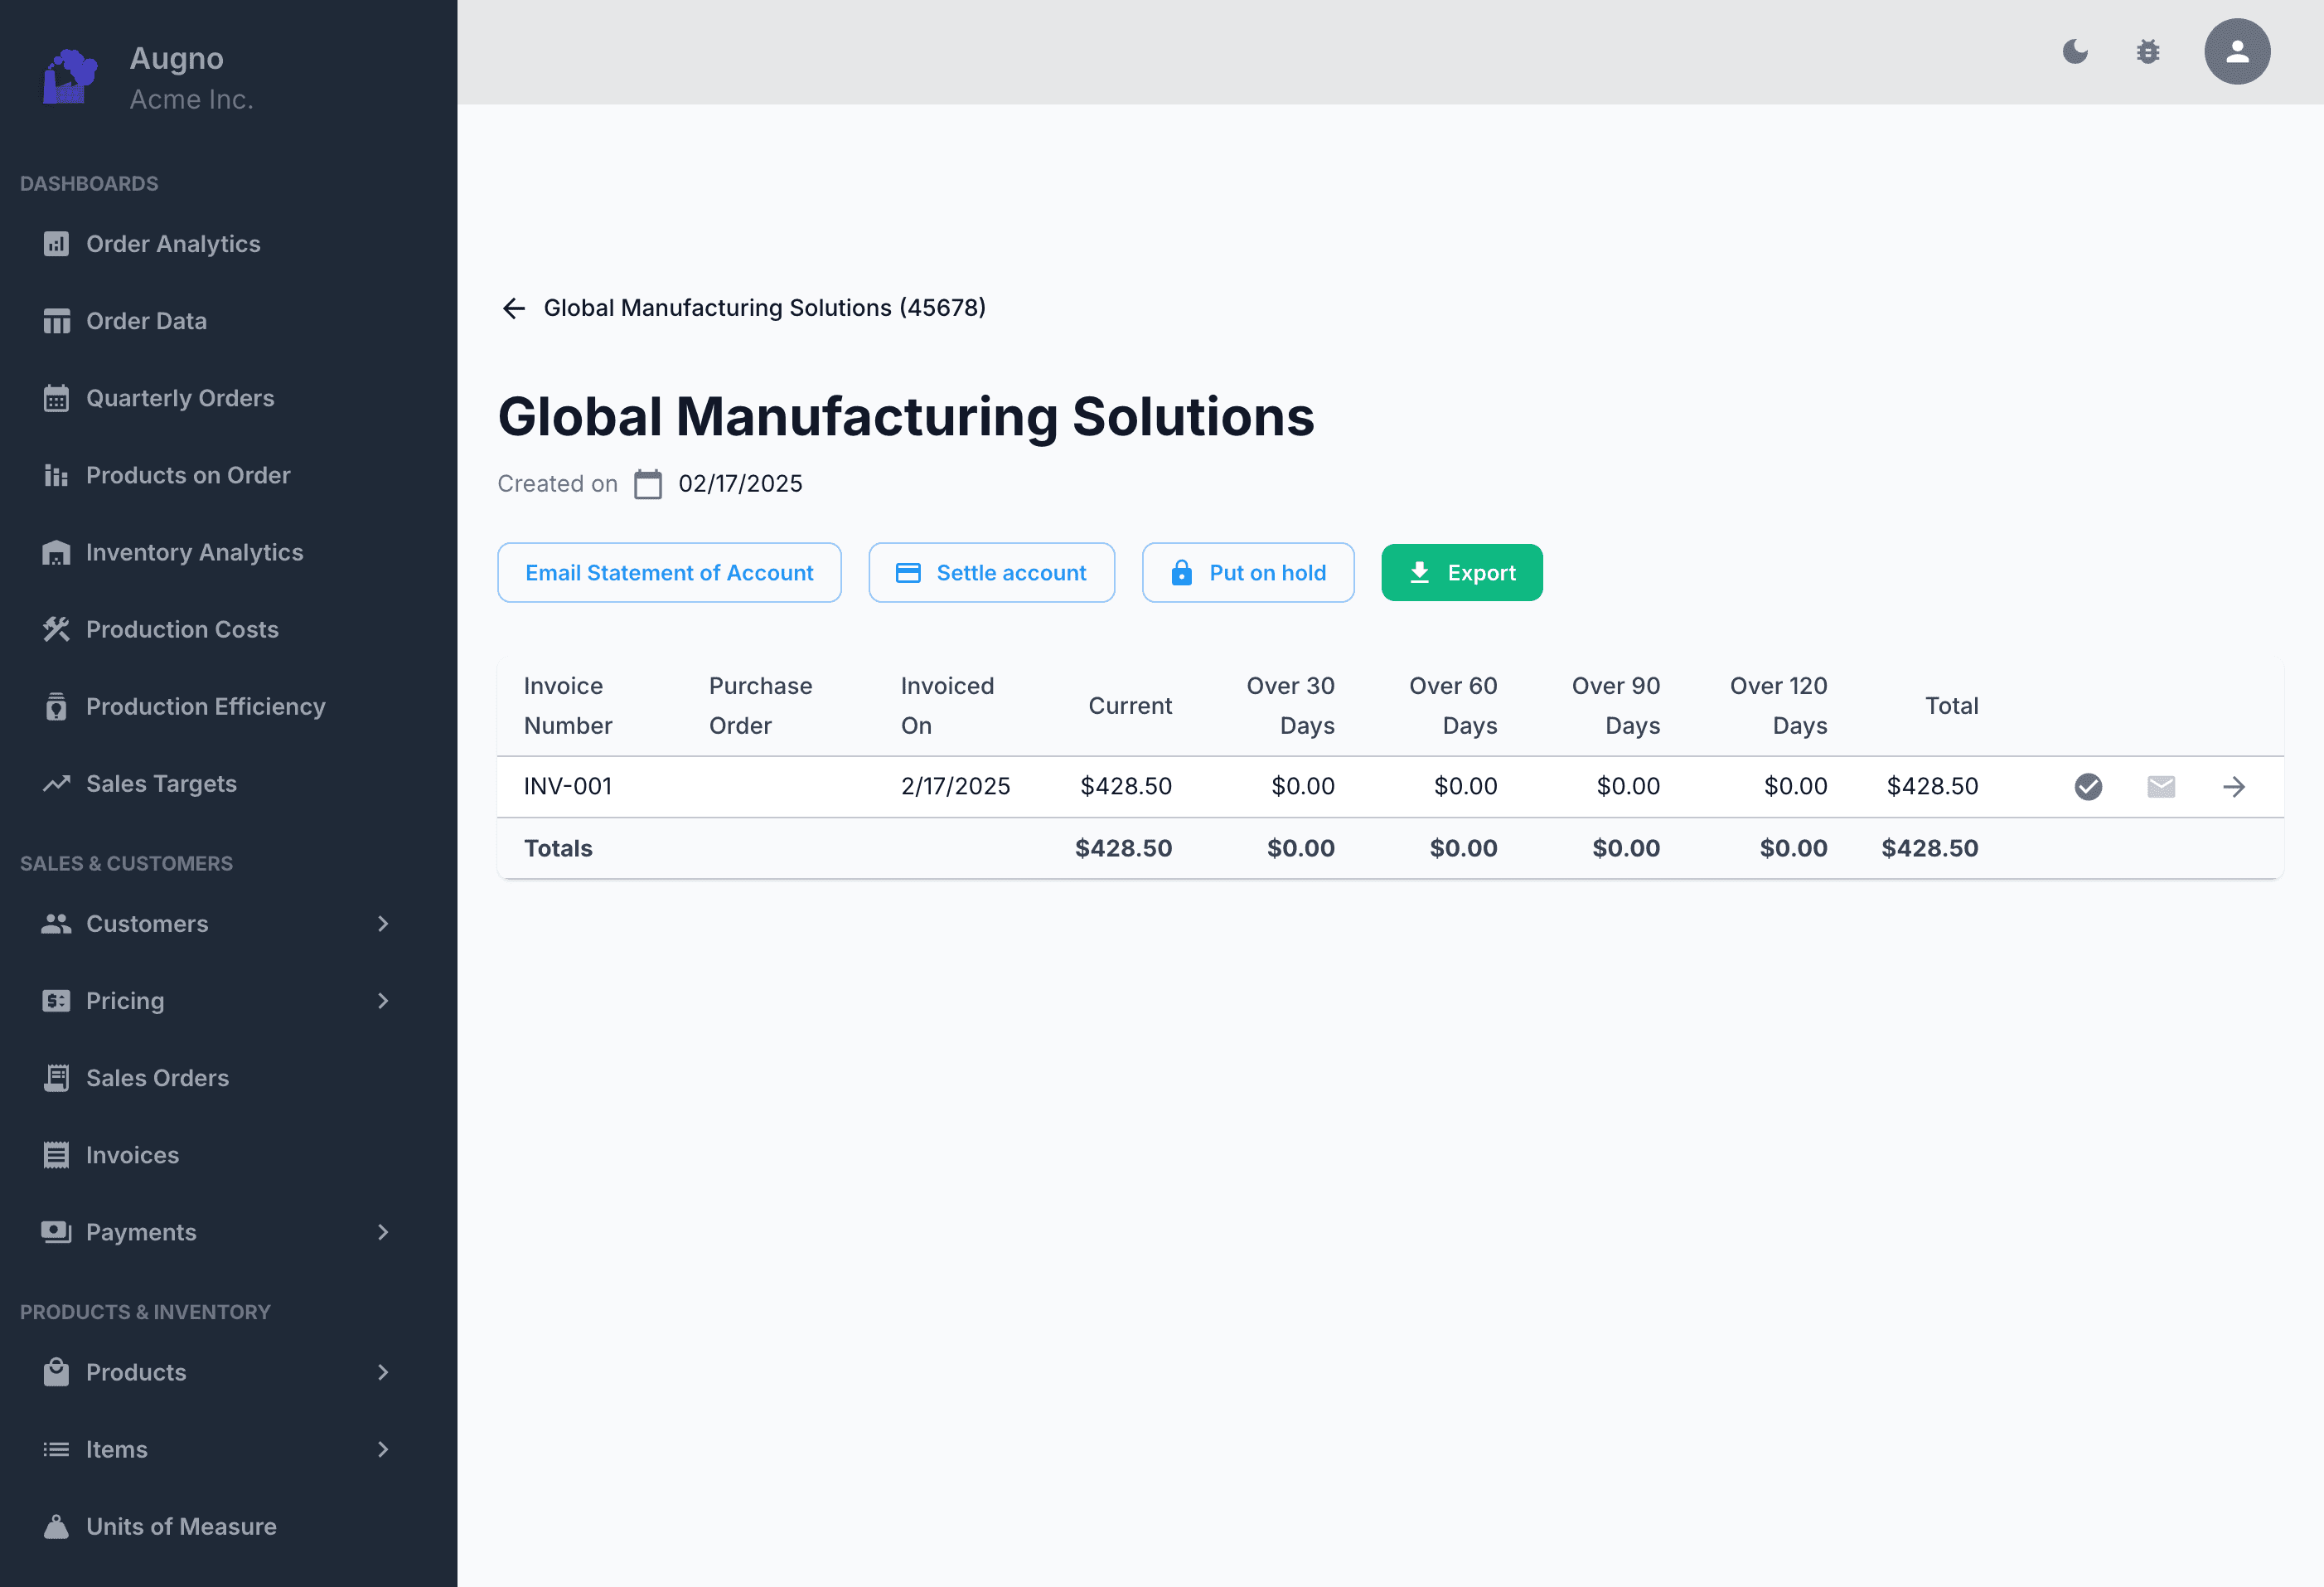
Task: Click Sales Orders receipt icon
Action: (56, 1078)
